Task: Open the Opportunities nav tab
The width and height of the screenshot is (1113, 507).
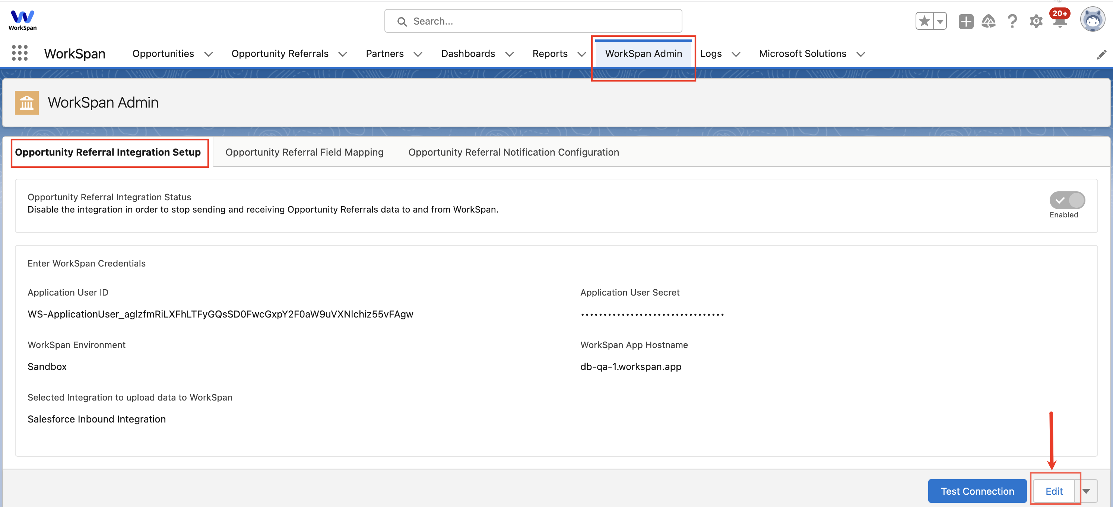Action: click(x=163, y=54)
